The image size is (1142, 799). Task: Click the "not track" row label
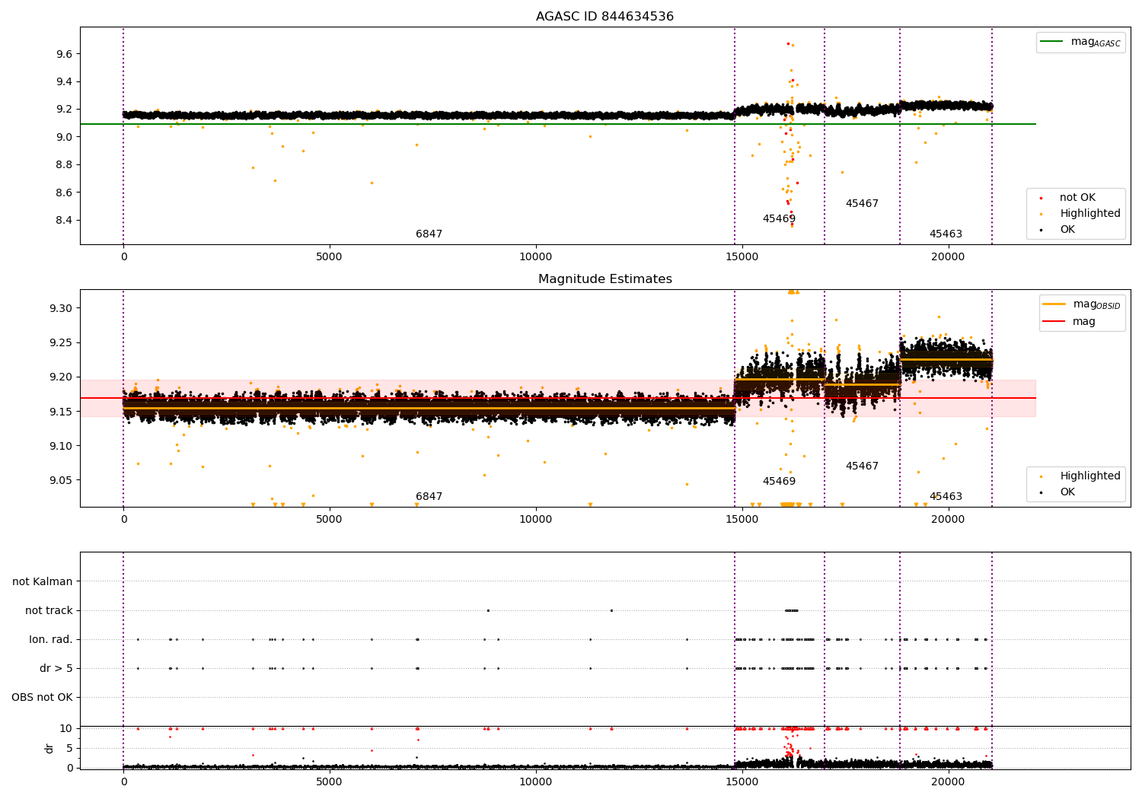click(49, 611)
